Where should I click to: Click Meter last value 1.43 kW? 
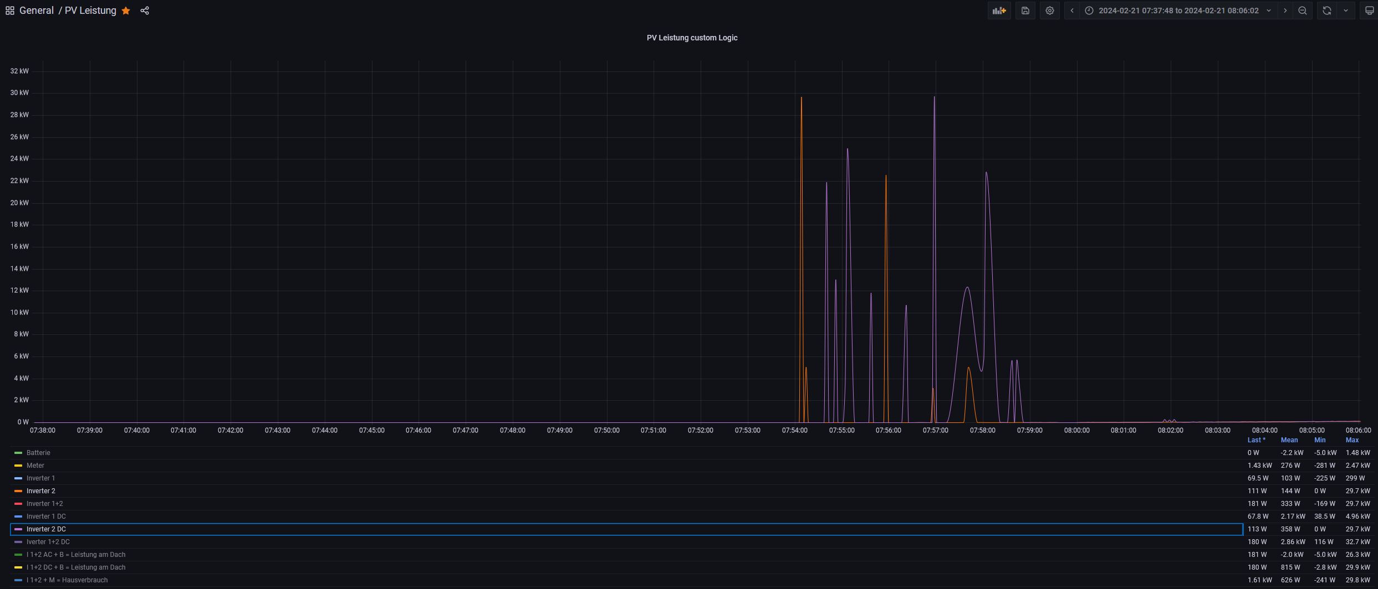[1259, 466]
